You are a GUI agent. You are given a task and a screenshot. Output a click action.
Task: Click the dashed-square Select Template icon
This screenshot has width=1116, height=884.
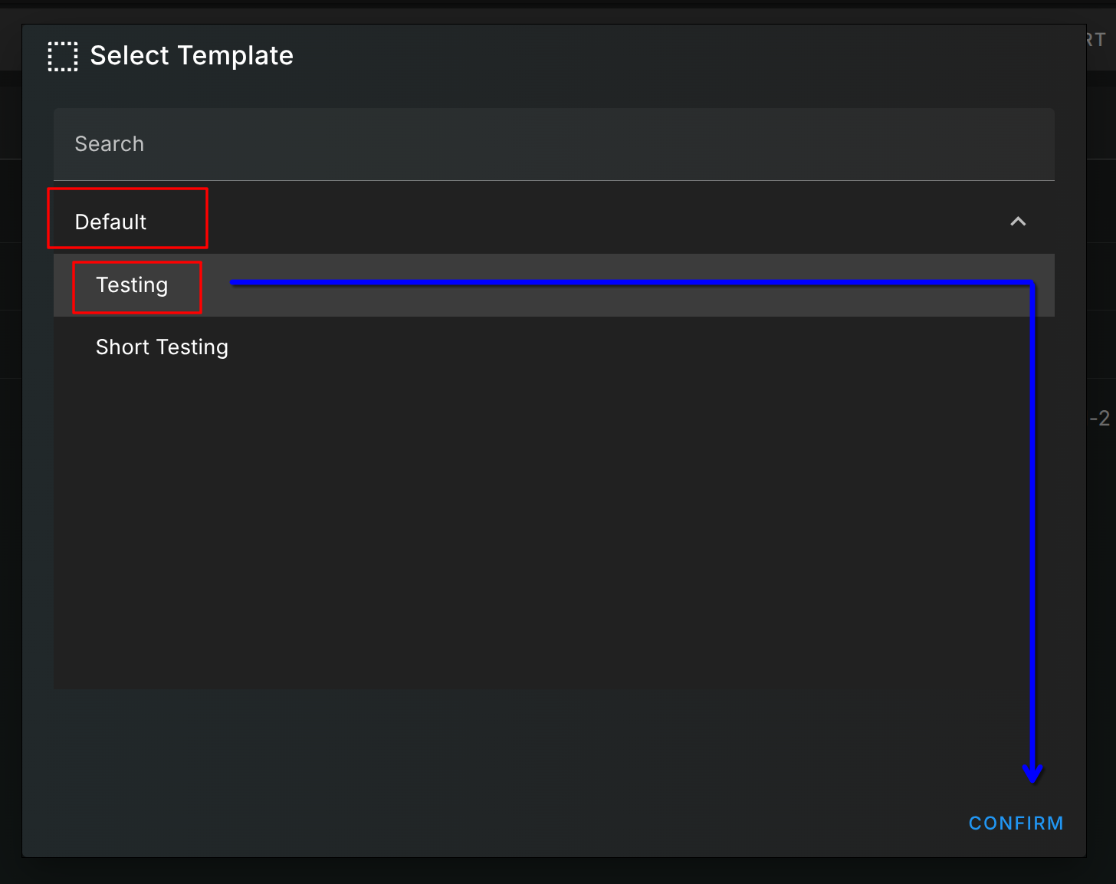click(63, 56)
